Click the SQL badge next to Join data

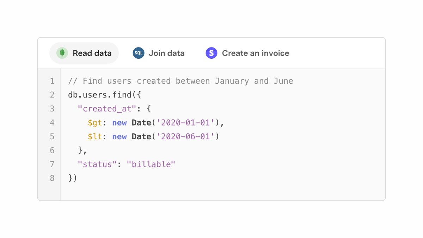[137, 53]
